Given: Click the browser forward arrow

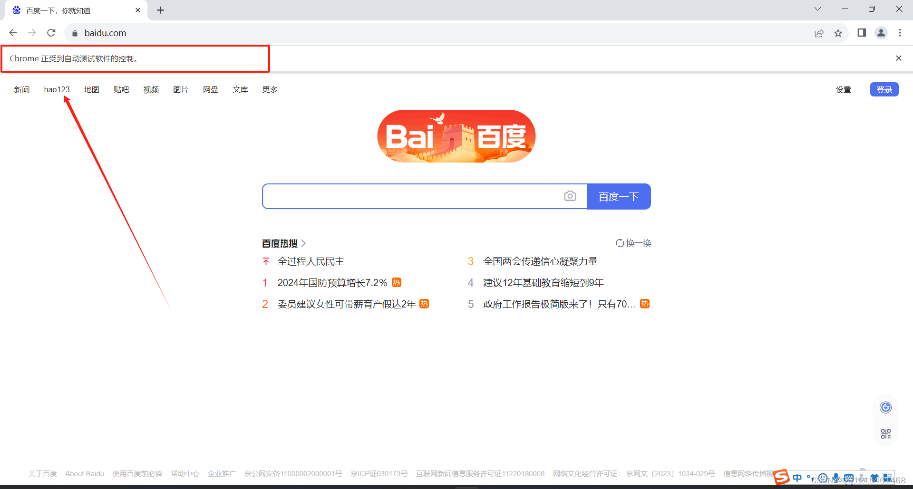Looking at the screenshot, I should (32, 33).
